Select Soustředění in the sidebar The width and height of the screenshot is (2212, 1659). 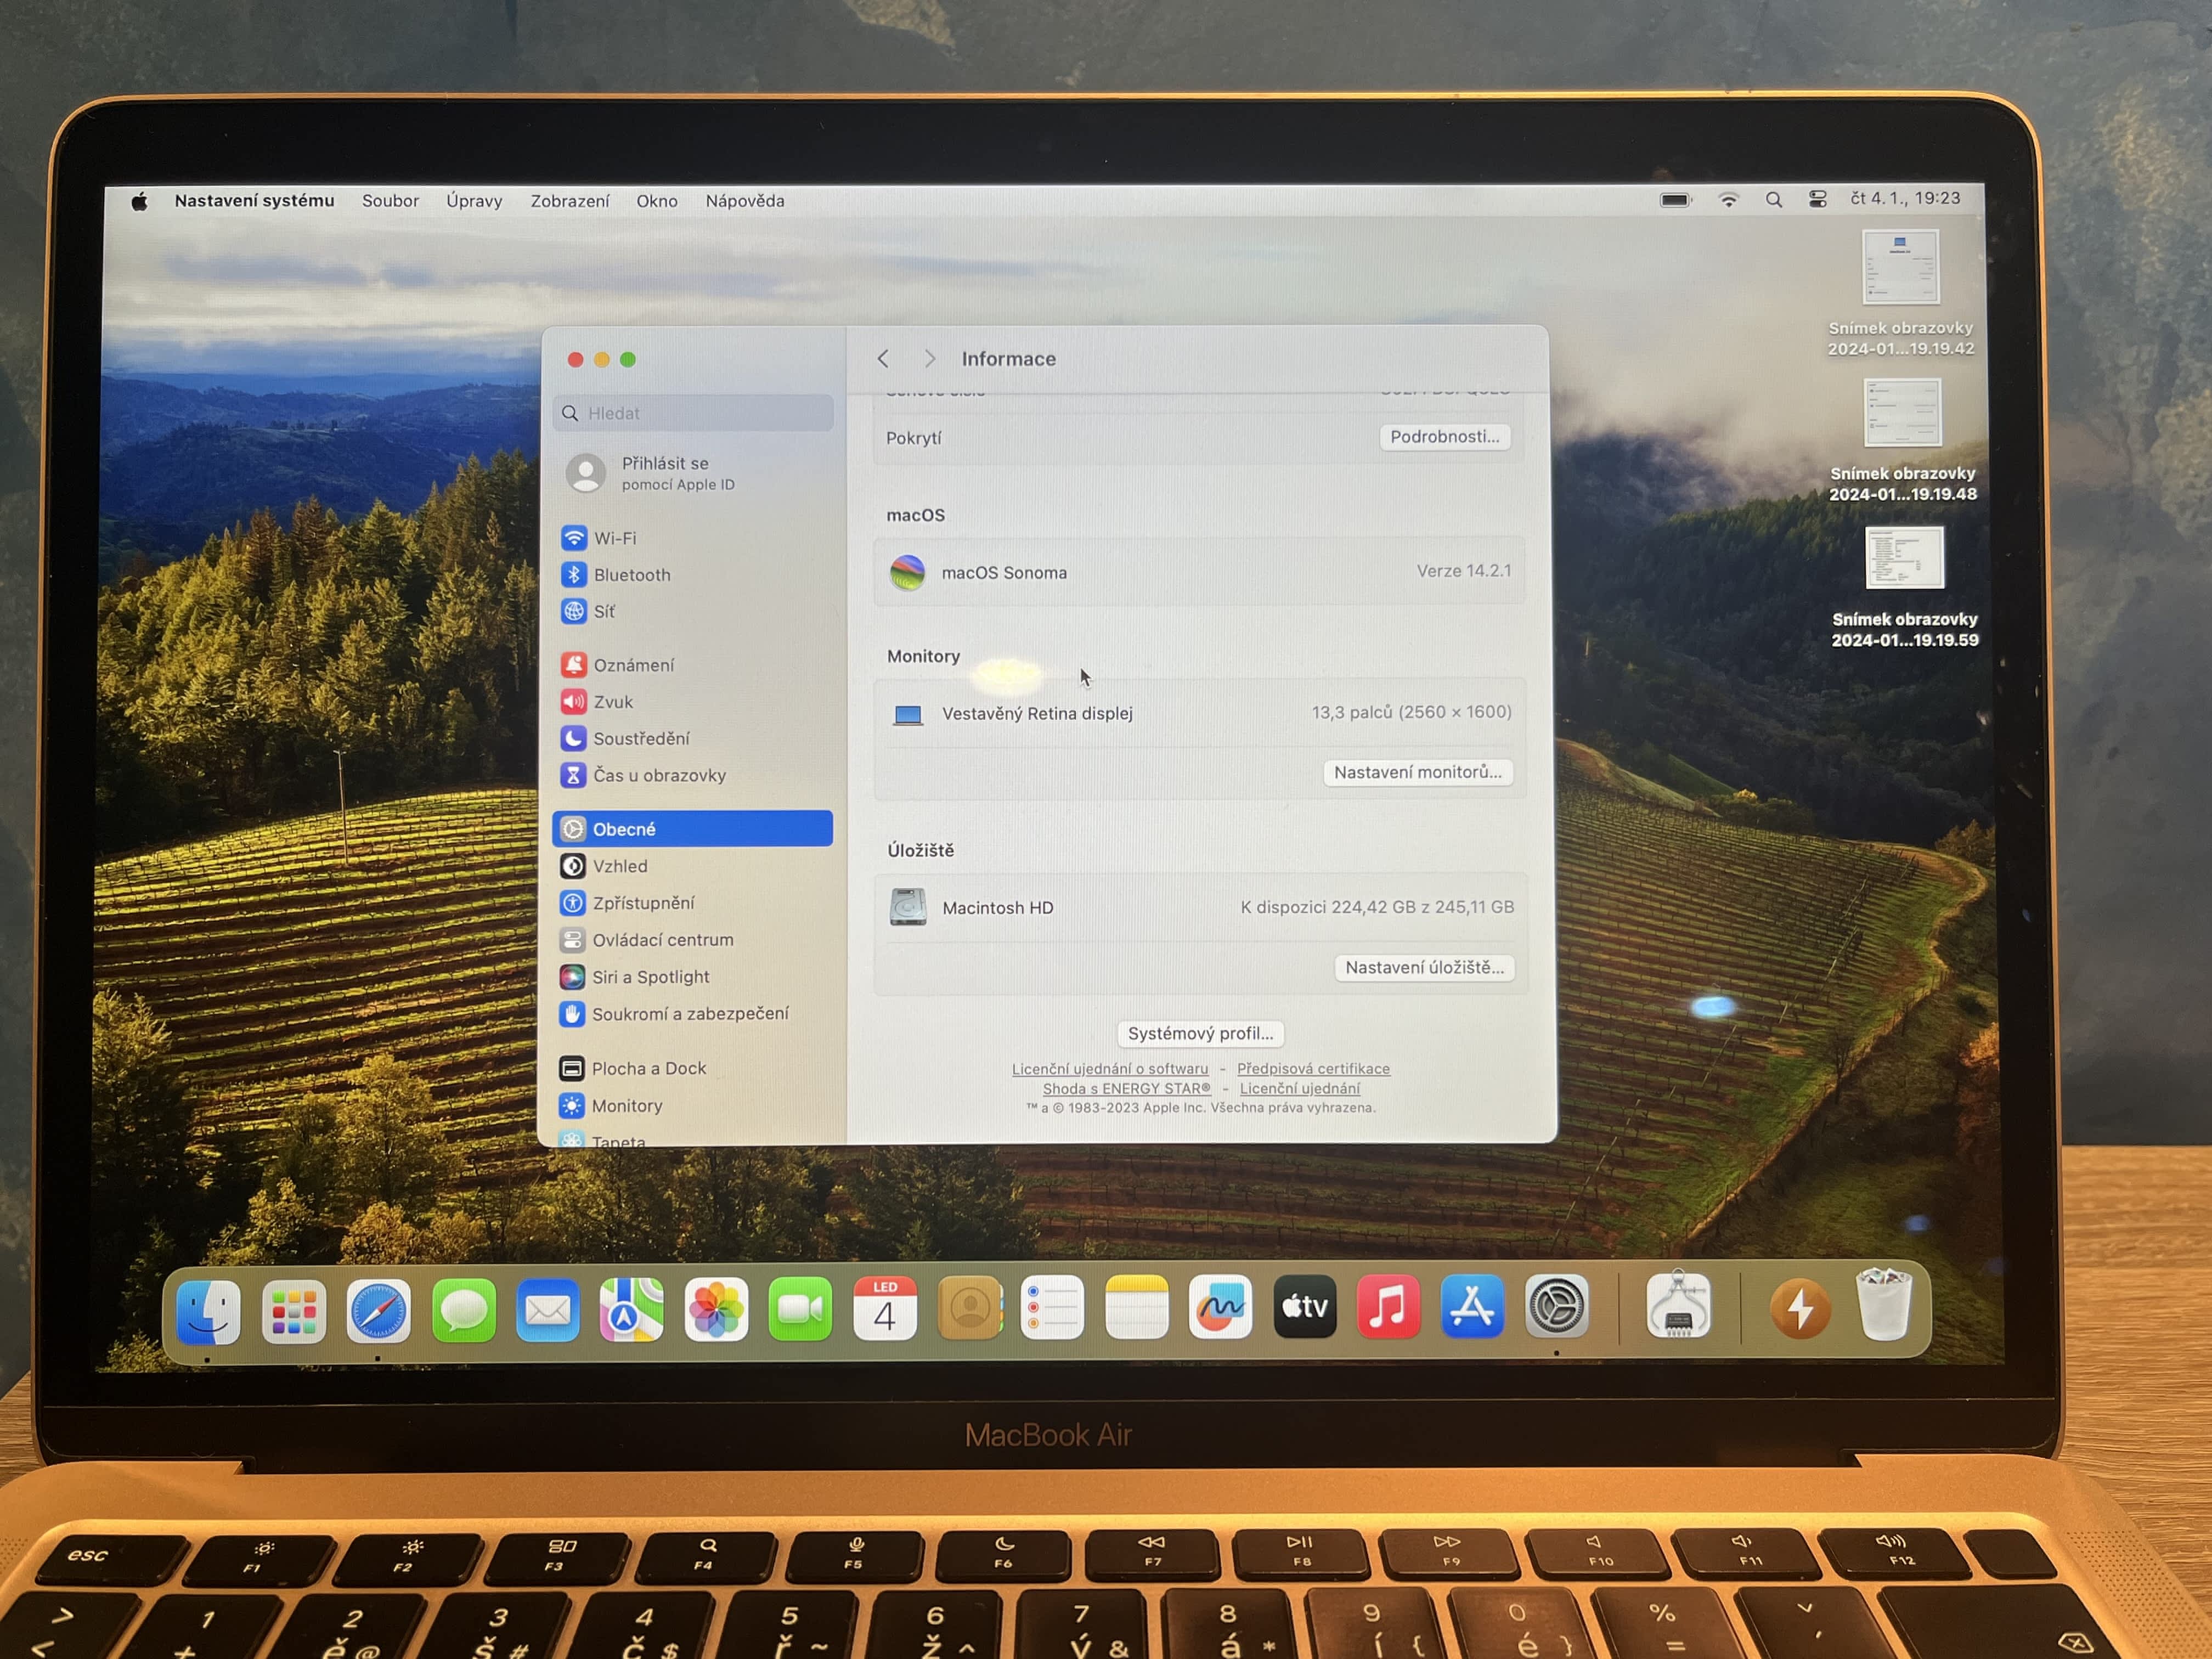(x=641, y=739)
